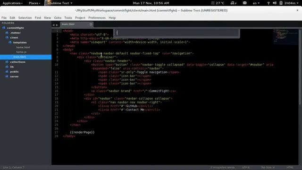Viewport: 302px width, 170px height.
Task: Click the GitHub text on line 20
Action: [x=132, y=106]
